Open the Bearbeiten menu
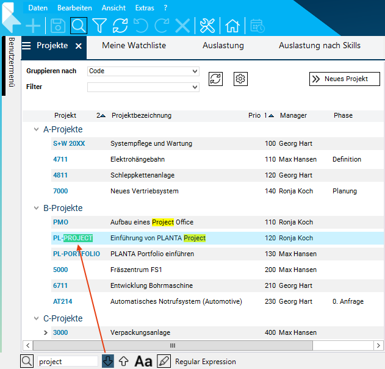385x369 pixels. (74, 8)
